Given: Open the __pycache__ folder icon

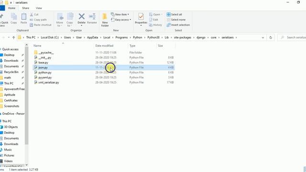Looking at the screenshot, I should pyautogui.click(x=35, y=53).
